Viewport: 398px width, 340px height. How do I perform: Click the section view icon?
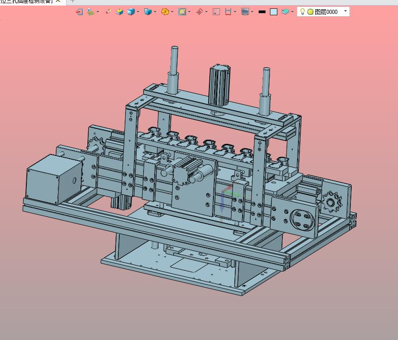pyautogui.click(x=182, y=12)
